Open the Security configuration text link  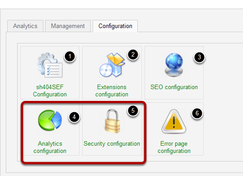112,144
